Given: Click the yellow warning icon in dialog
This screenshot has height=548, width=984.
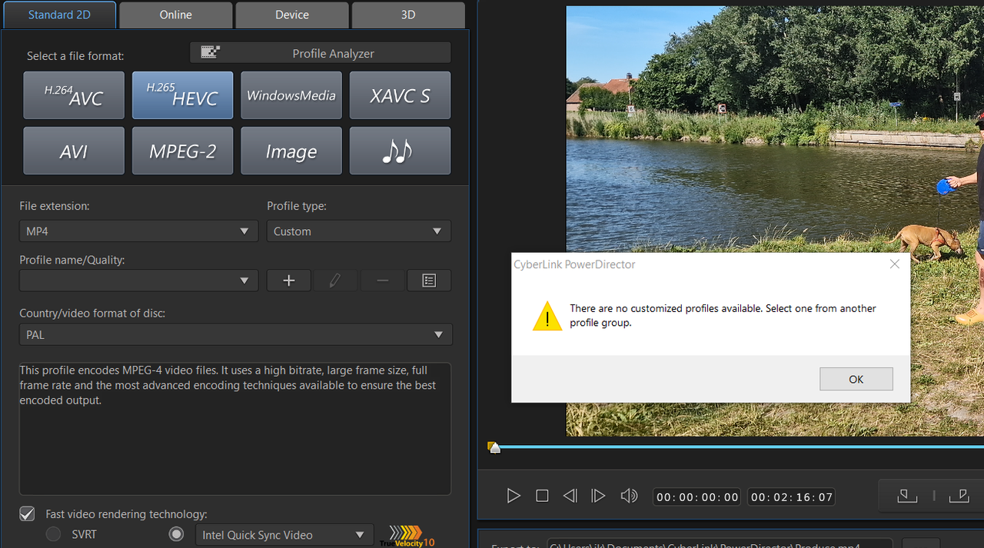Looking at the screenshot, I should coord(547,316).
